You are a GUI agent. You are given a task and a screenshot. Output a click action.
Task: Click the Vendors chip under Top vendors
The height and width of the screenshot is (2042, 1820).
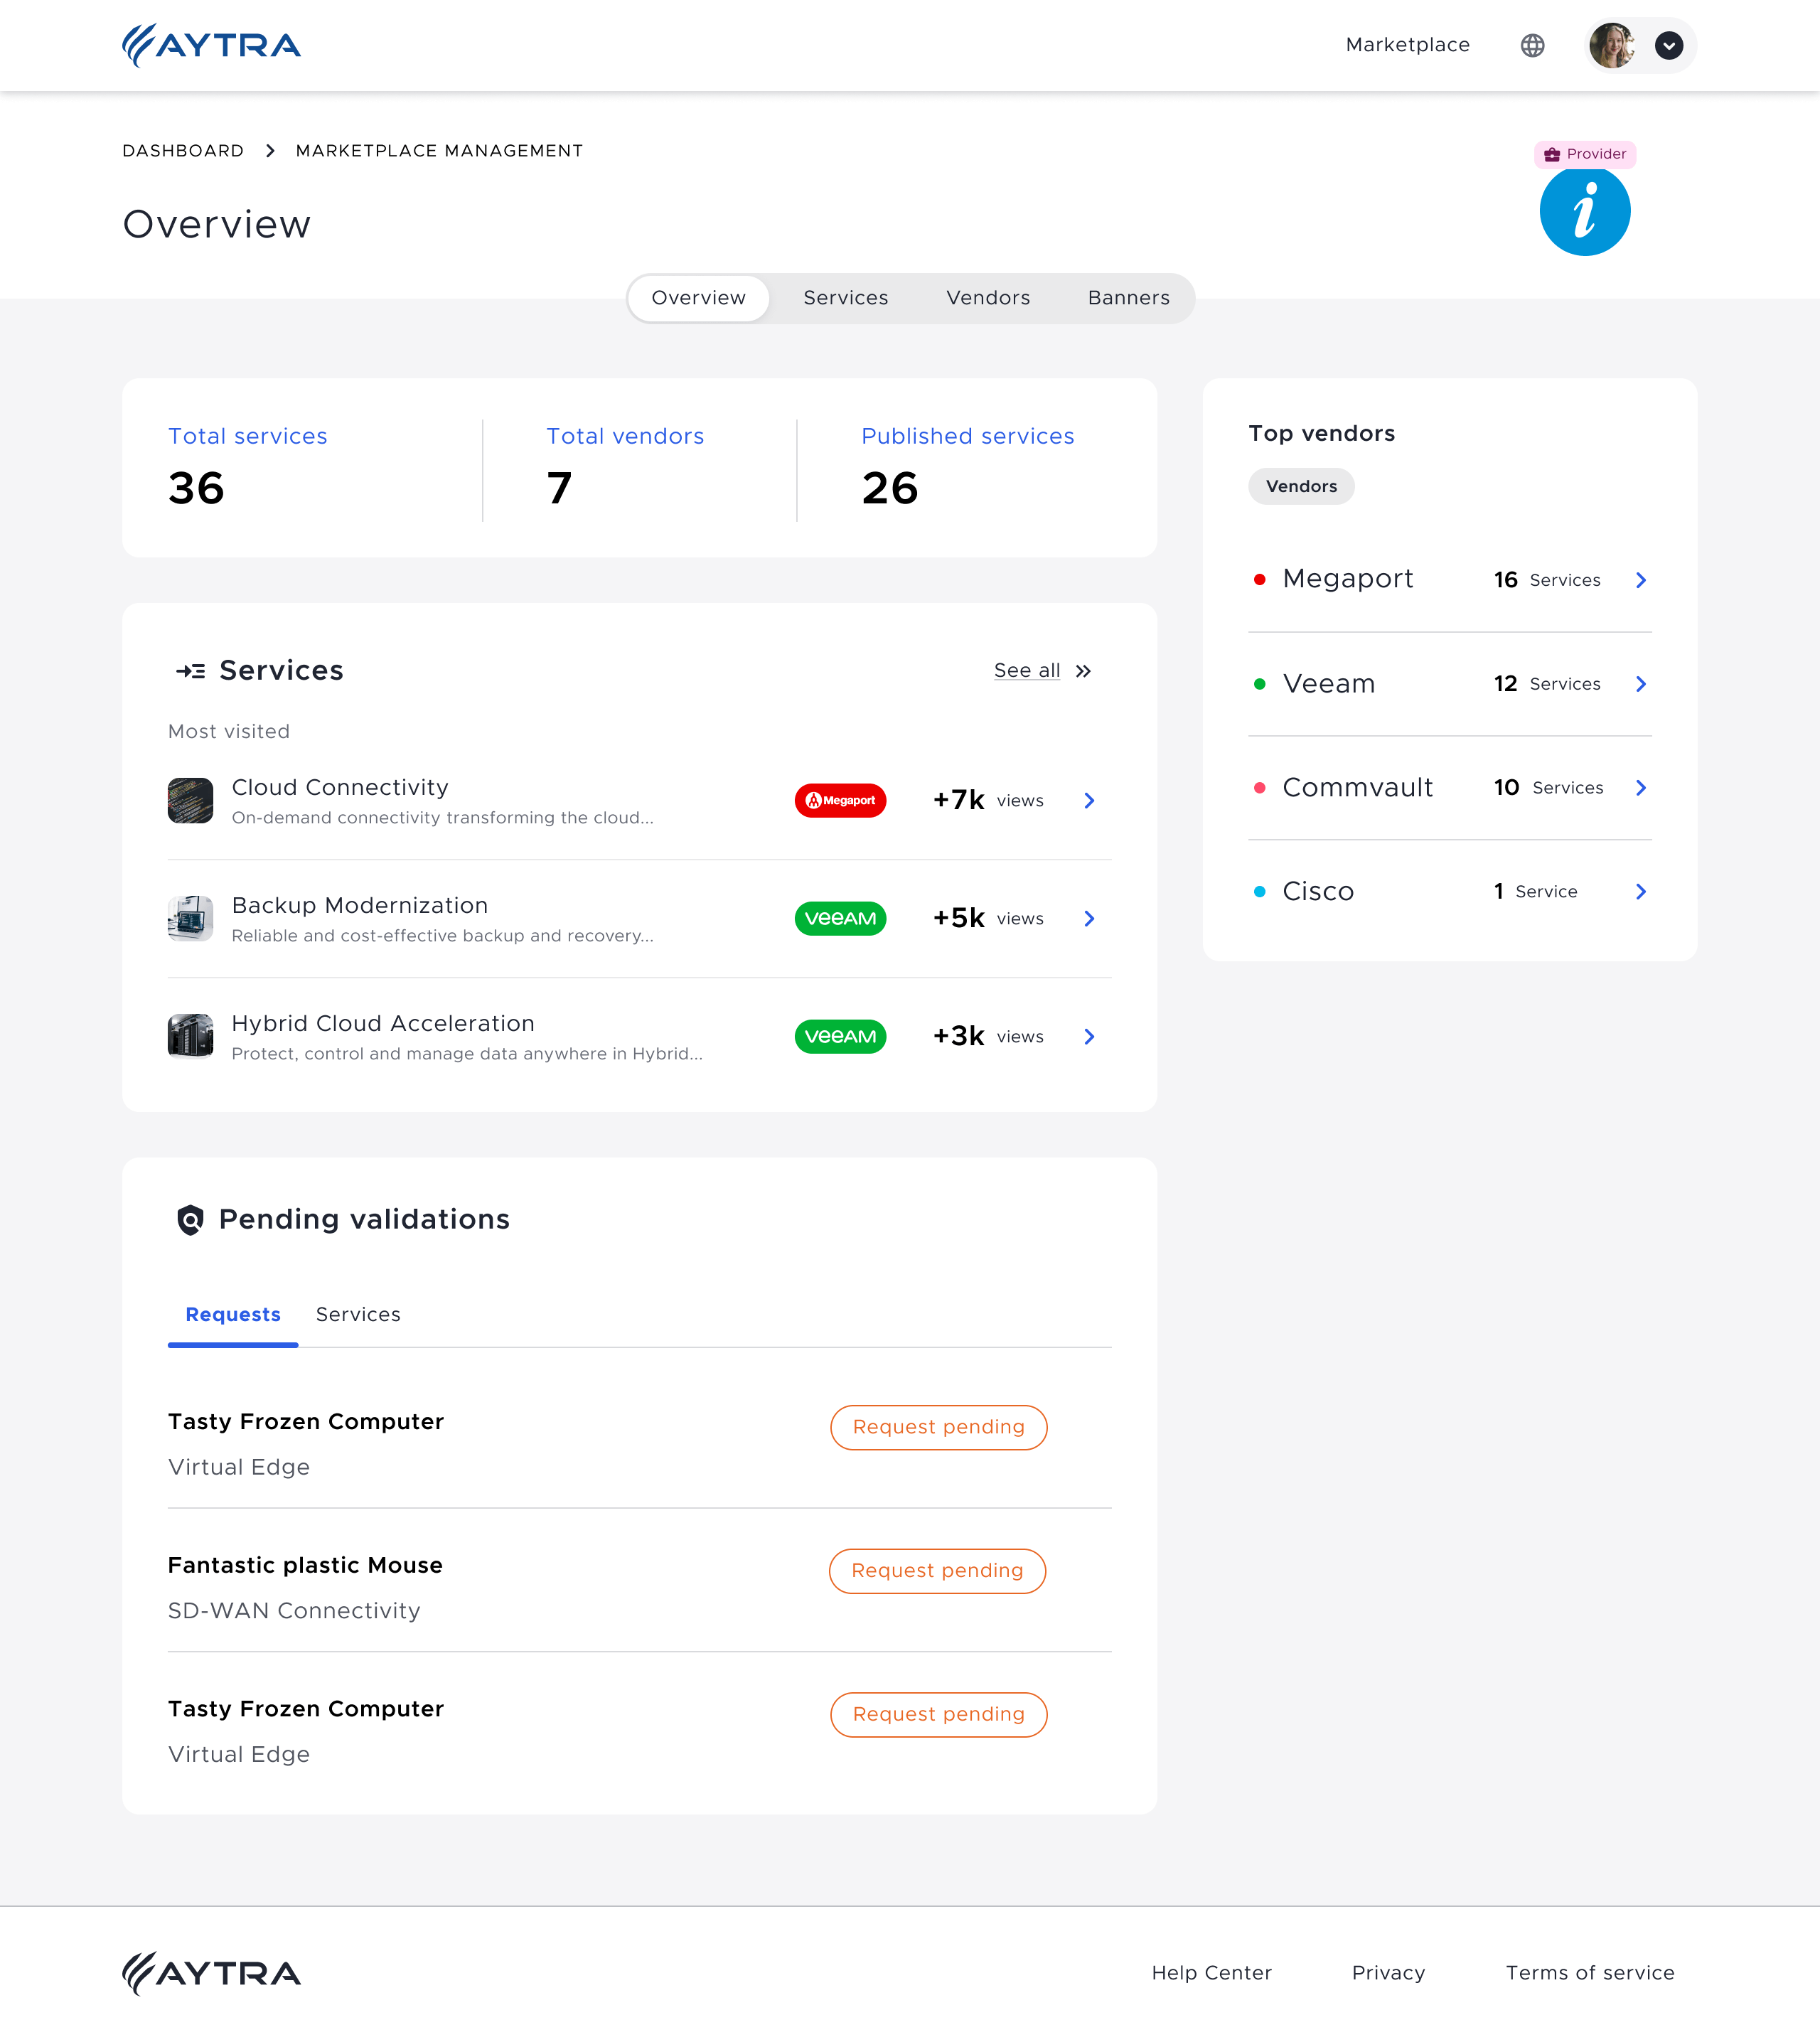1301,487
